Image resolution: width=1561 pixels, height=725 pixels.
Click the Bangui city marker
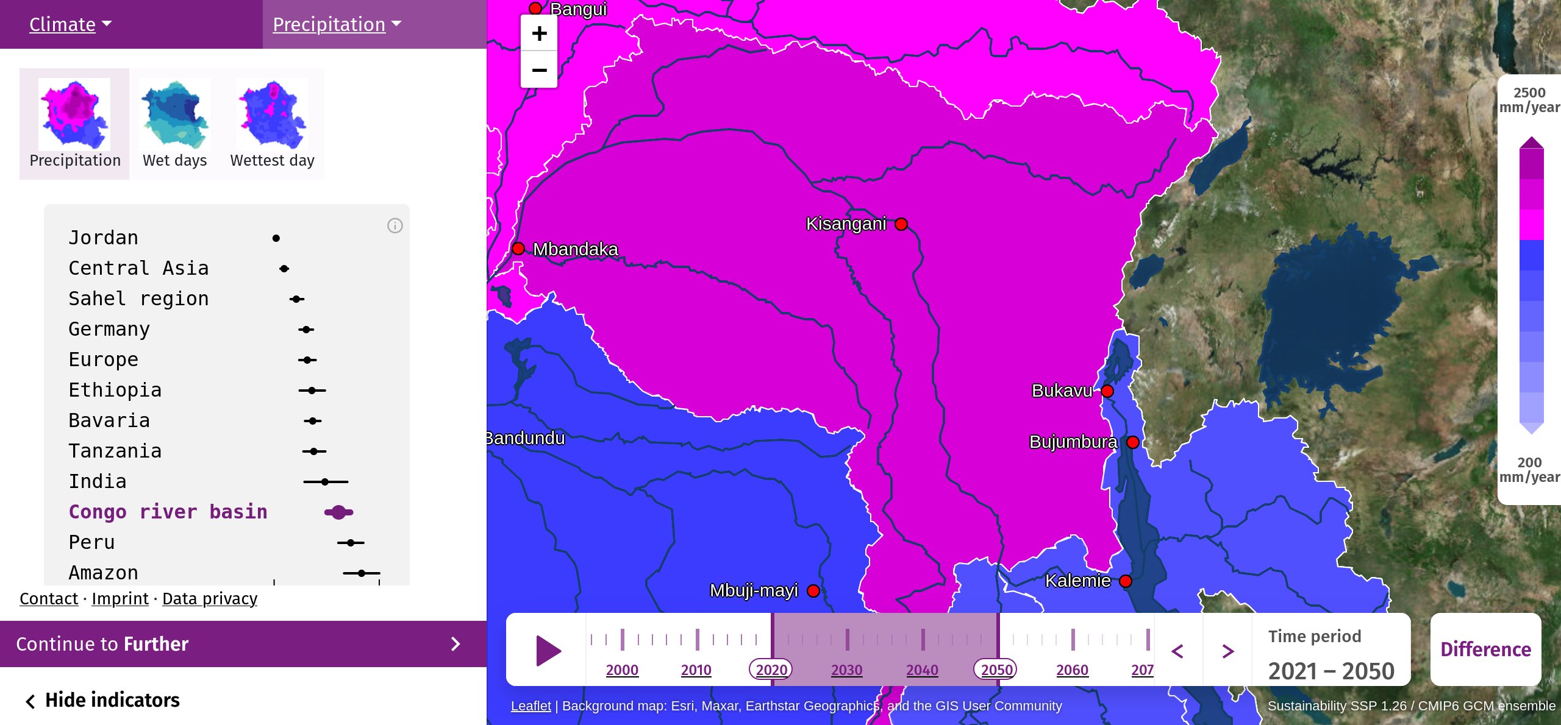[535, 8]
